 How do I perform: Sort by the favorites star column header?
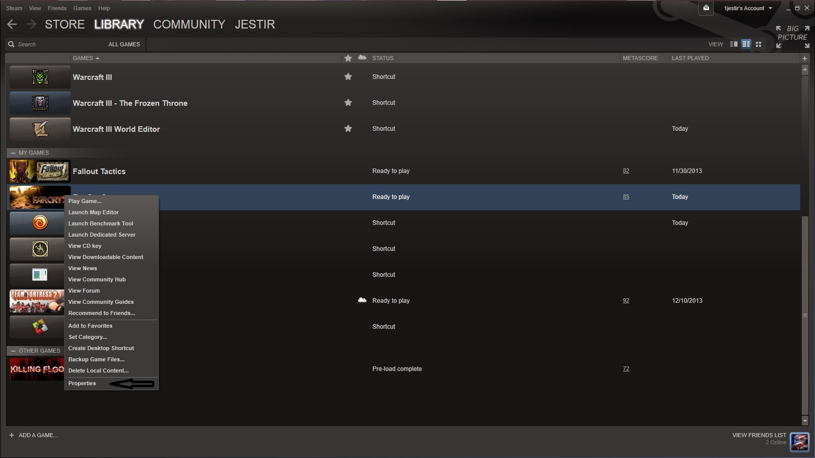pos(348,58)
